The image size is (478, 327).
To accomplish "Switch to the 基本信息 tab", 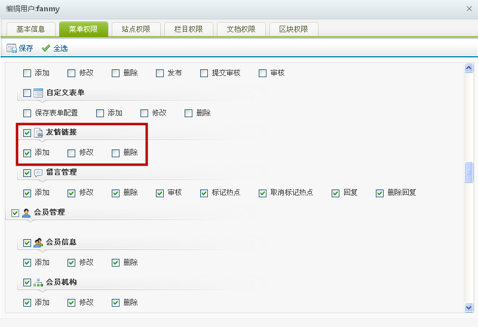I will pyautogui.click(x=30, y=29).
